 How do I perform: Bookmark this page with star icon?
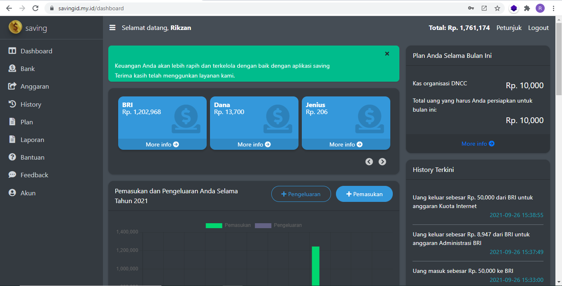coord(497,8)
